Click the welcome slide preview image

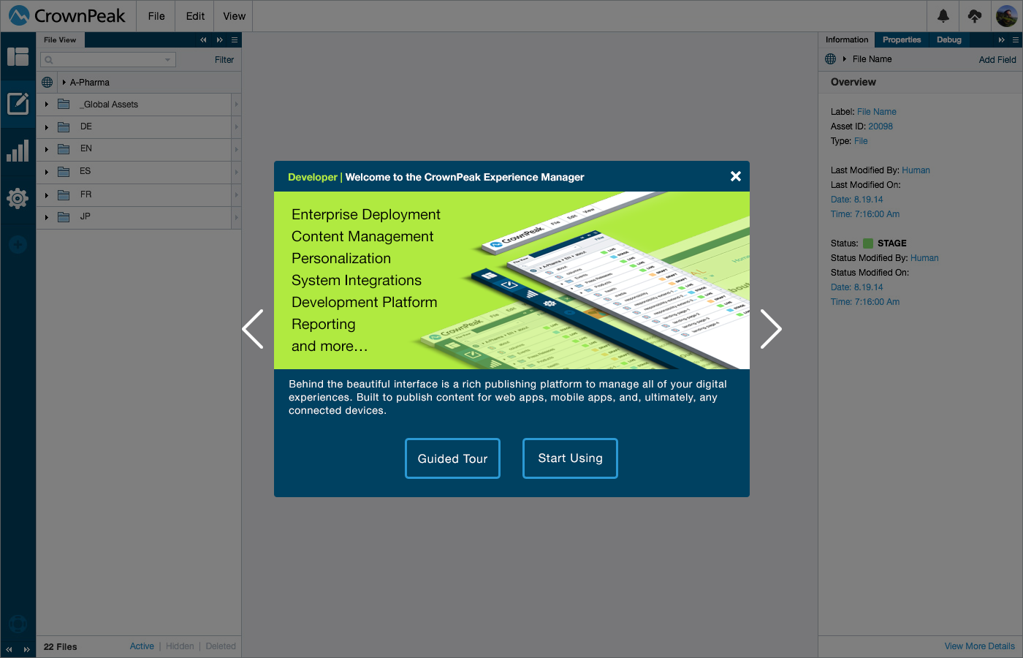point(512,280)
